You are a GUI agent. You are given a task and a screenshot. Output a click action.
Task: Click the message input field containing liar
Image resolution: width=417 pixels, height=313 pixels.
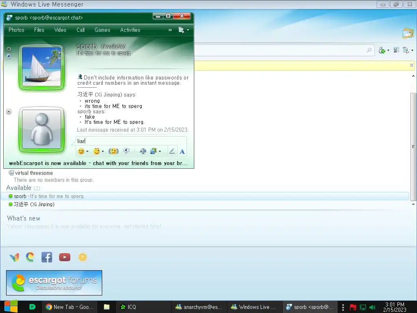(x=132, y=141)
